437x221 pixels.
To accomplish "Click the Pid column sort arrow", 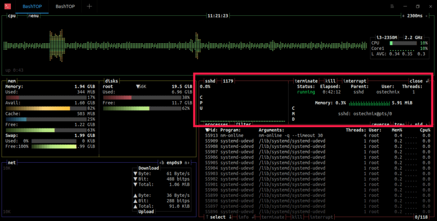I will pos(207,130).
